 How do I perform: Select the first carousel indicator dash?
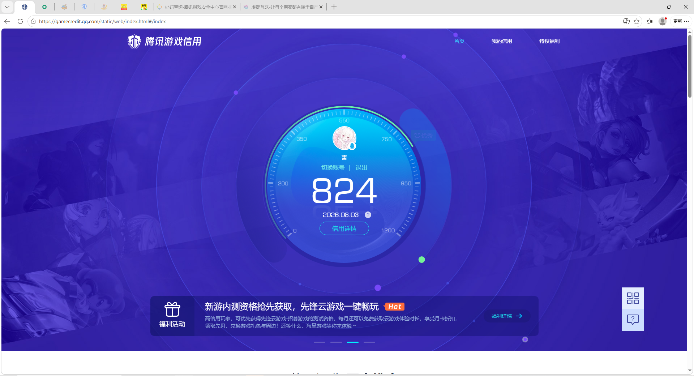tap(320, 342)
